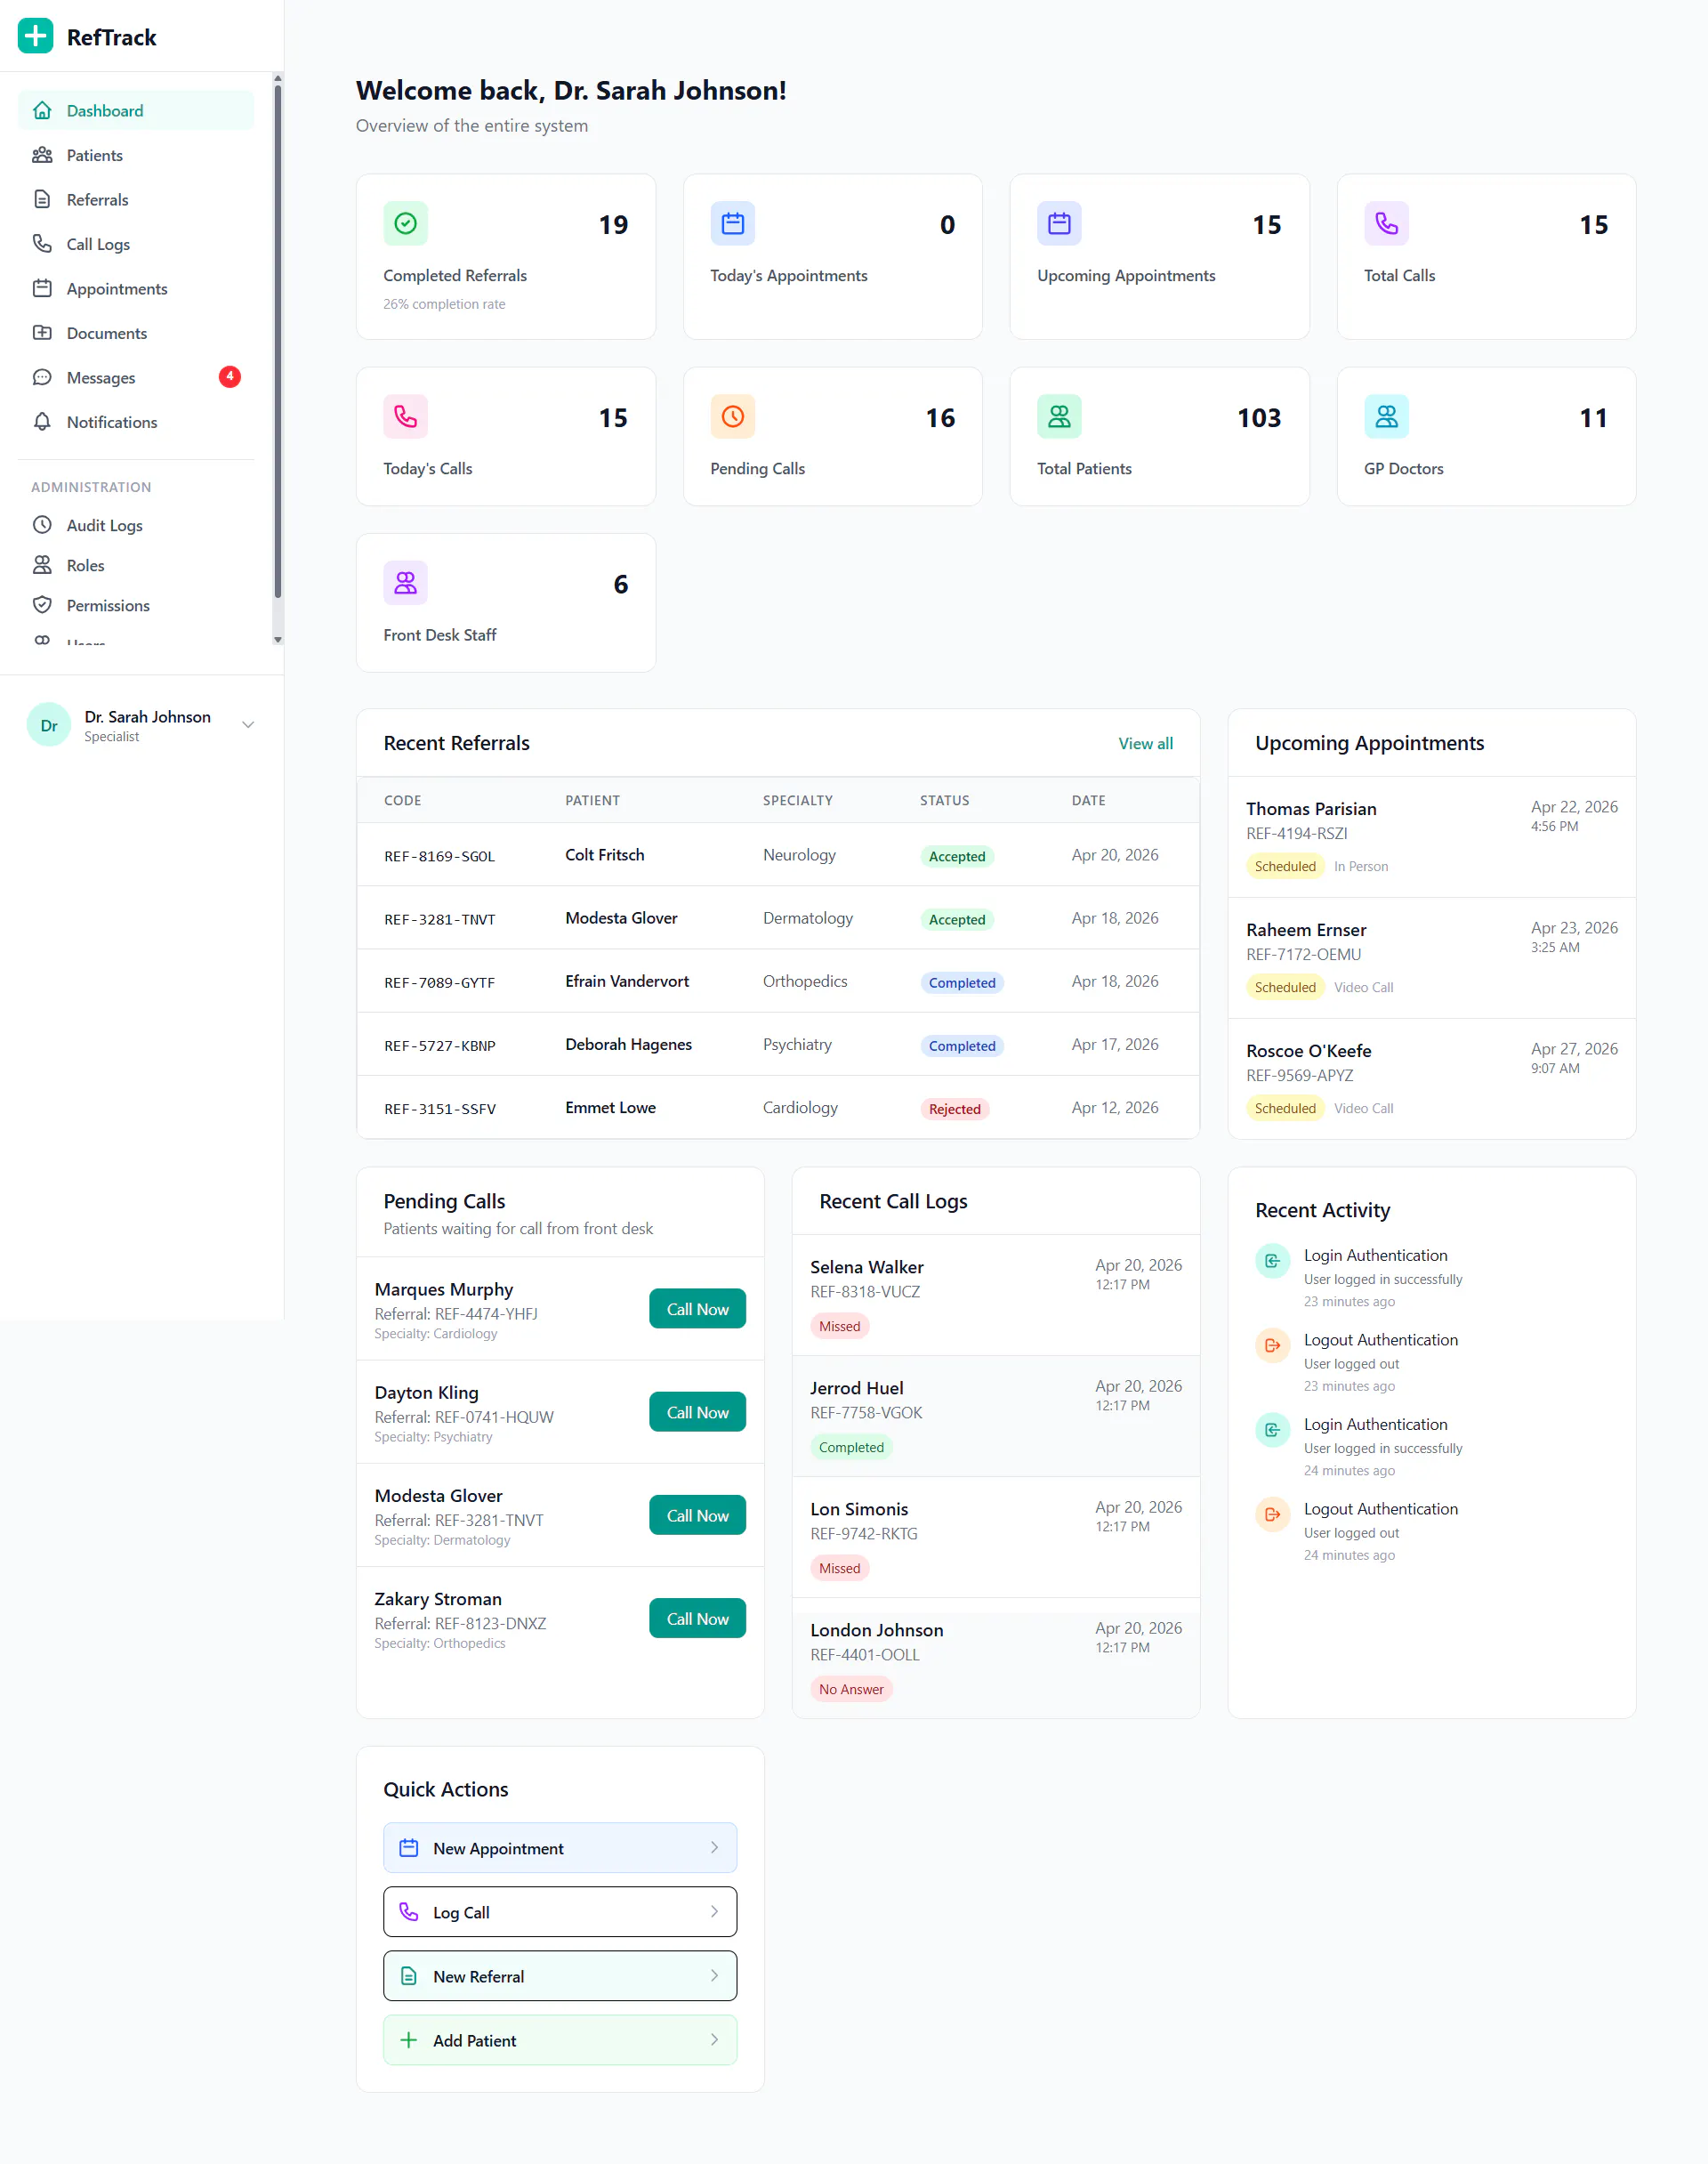The image size is (1708, 2164).
Task: Open the Dashboard menu item
Action: click(136, 111)
